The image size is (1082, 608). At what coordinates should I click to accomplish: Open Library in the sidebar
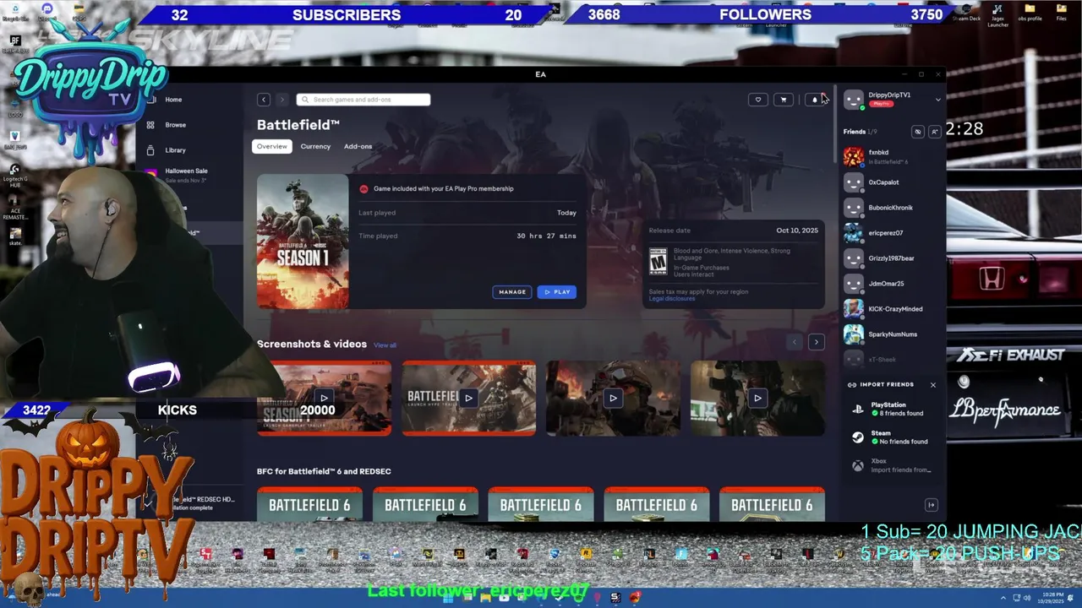coord(176,150)
